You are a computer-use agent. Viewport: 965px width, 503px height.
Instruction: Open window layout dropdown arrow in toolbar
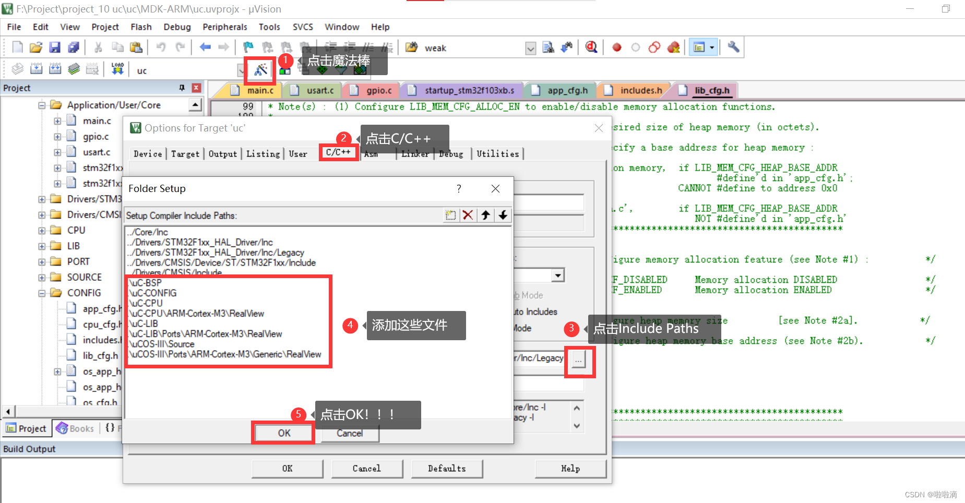(712, 47)
